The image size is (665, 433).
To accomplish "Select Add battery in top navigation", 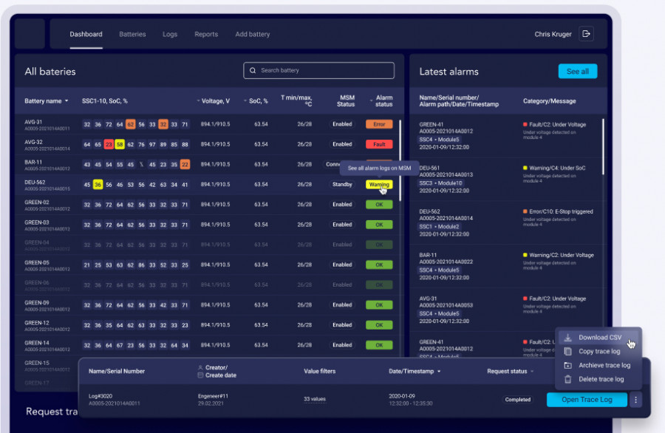I will pyautogui.click(x=253, y=34).
